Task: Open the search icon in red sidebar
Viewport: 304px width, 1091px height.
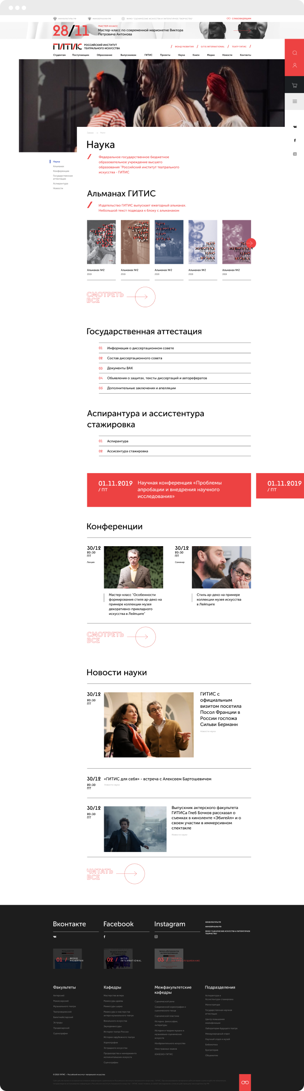Action: pyautogui.click(x=294, y=53)
